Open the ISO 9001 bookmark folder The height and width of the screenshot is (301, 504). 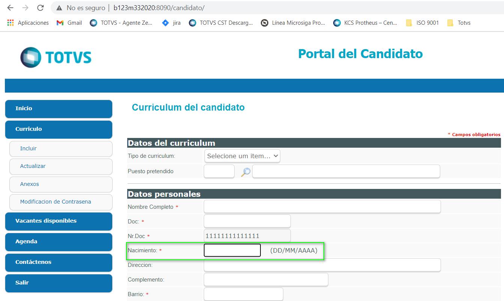(422, 23)
